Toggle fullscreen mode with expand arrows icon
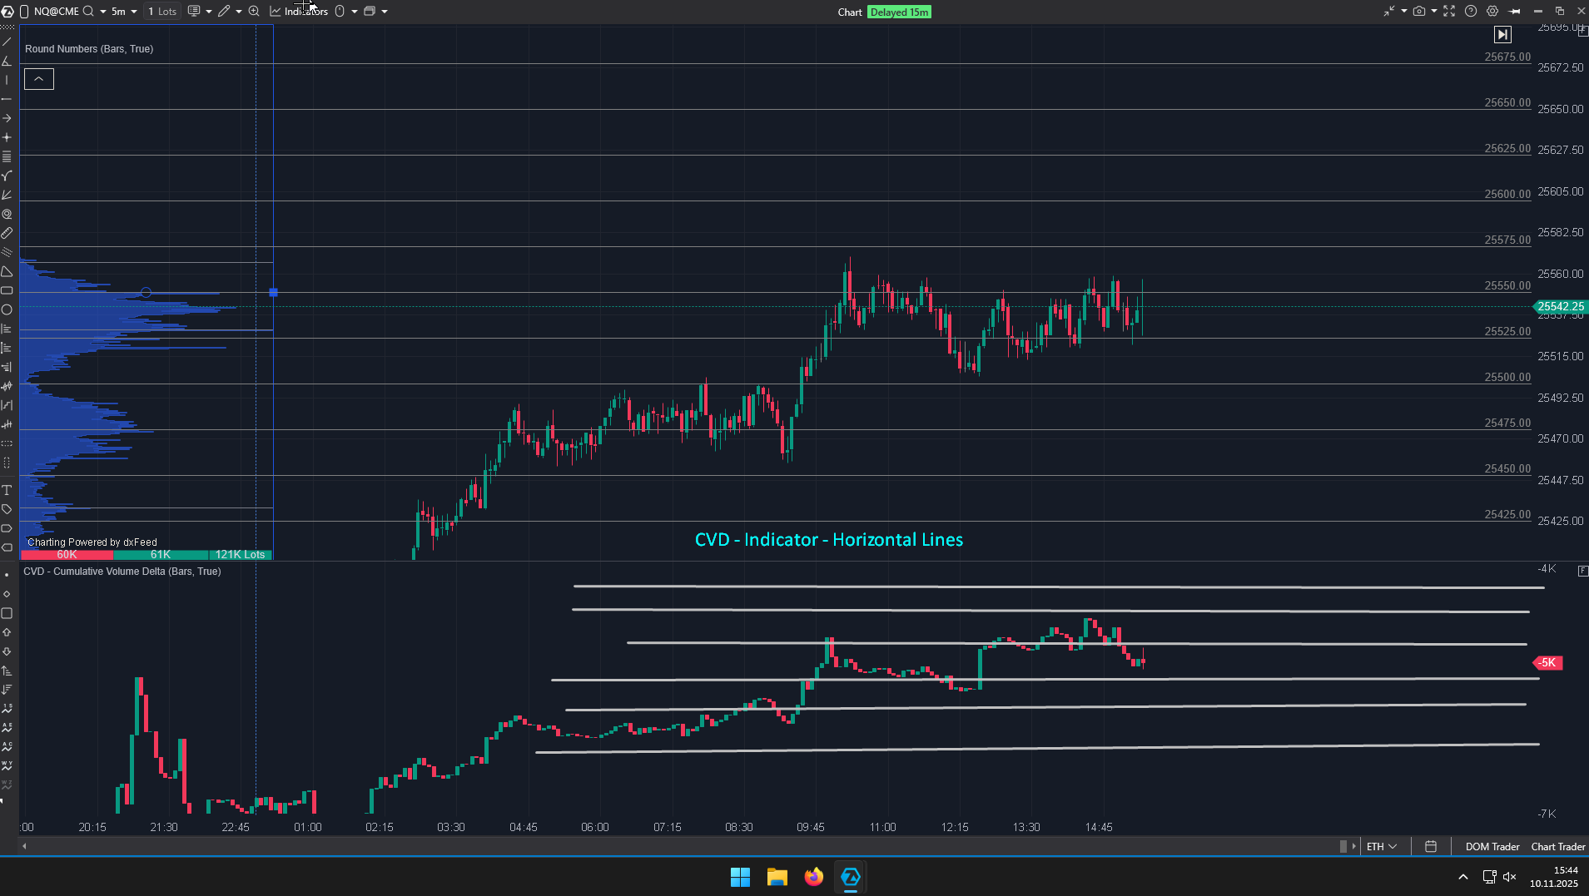1589x896 pixels. click(1449, 12)
